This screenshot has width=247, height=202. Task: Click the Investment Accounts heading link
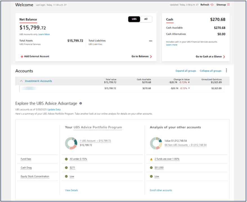38,81
